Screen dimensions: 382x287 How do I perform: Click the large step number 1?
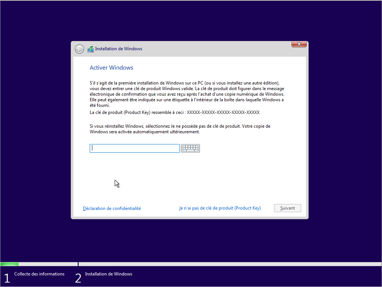click(6, 278)
